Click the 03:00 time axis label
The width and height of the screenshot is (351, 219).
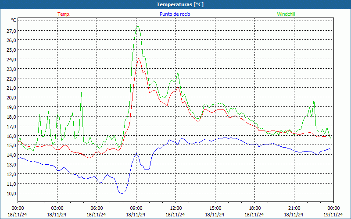pyautogui.click(x=57, y=208)
